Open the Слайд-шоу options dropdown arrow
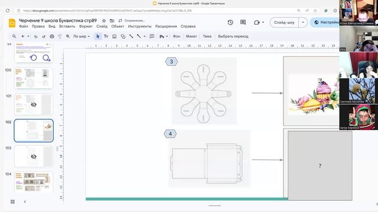 point(303,22)
